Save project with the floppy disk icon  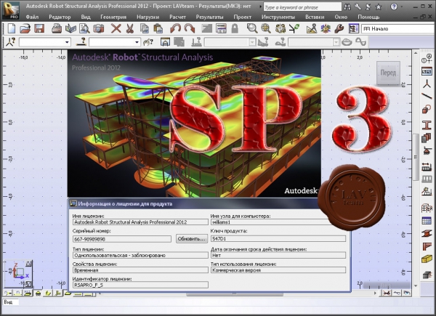[x=39, y=28]
